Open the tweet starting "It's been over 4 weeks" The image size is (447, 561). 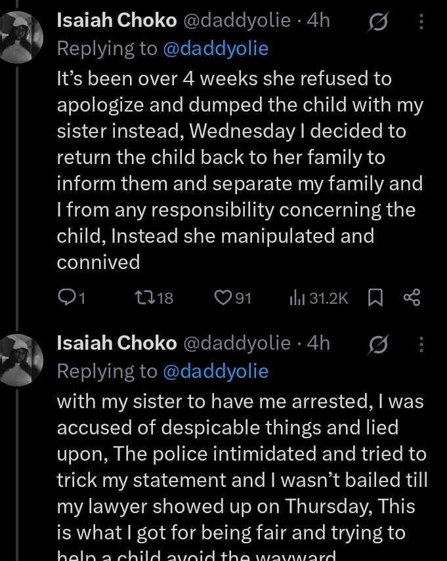point(236,171)
